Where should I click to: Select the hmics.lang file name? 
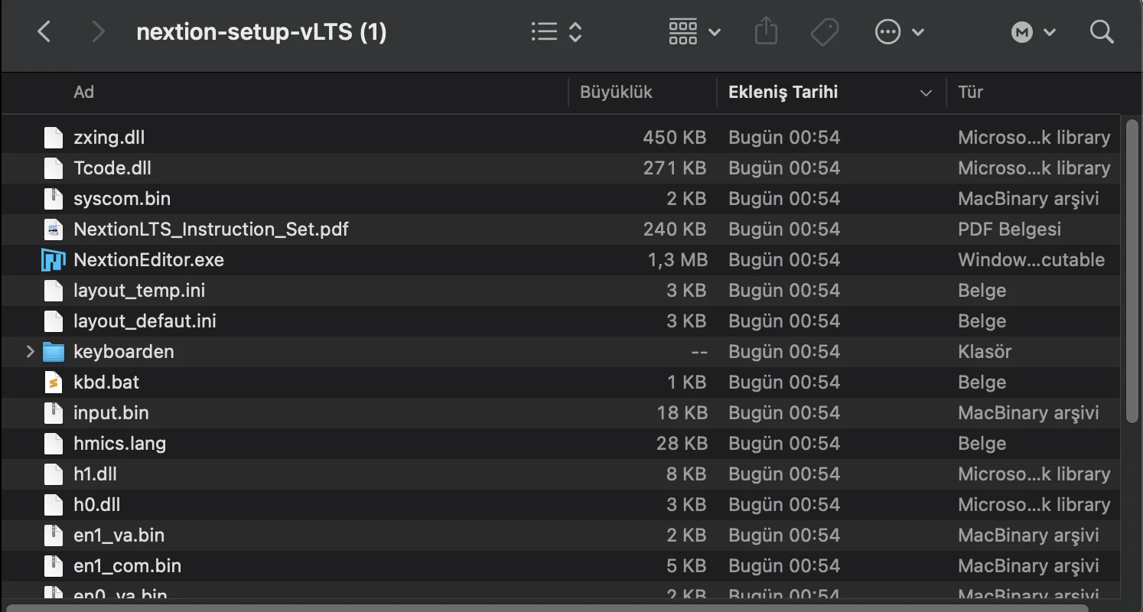pos(120,444)
